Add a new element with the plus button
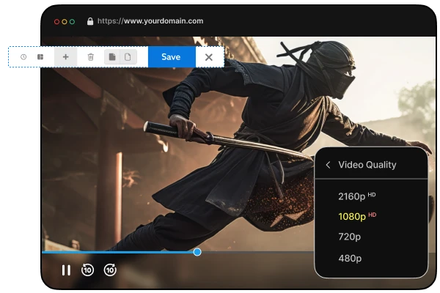The height and width of the screenshot is (293, 440). [x=66, y=57]
